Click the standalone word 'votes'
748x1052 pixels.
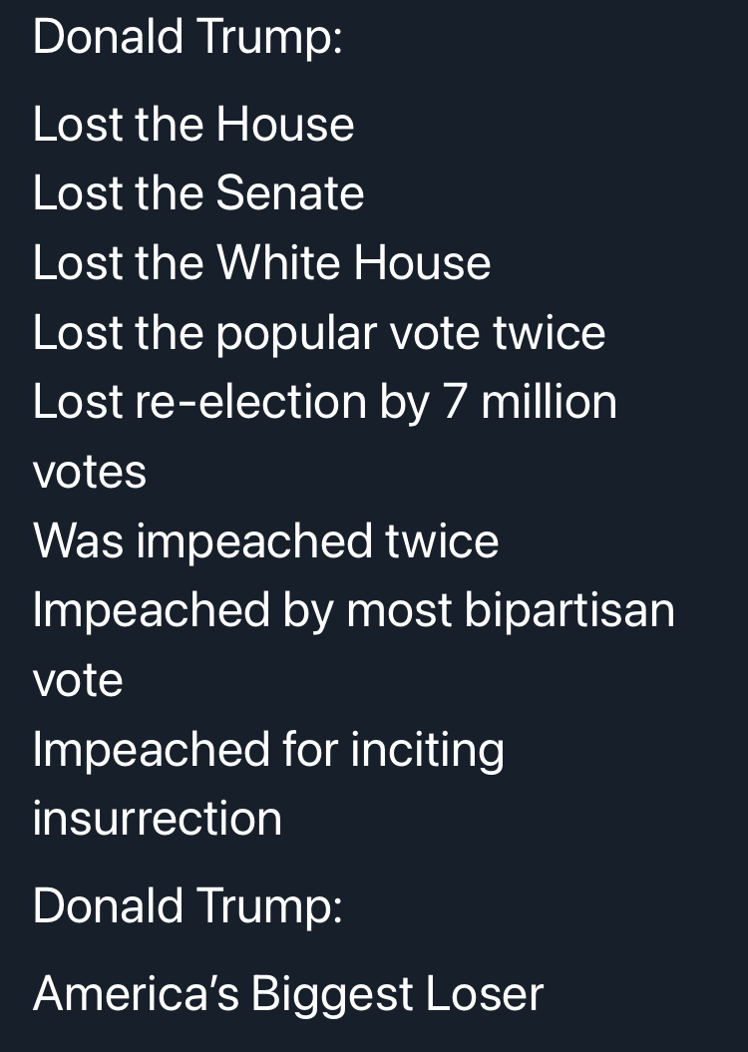[89, 473]
